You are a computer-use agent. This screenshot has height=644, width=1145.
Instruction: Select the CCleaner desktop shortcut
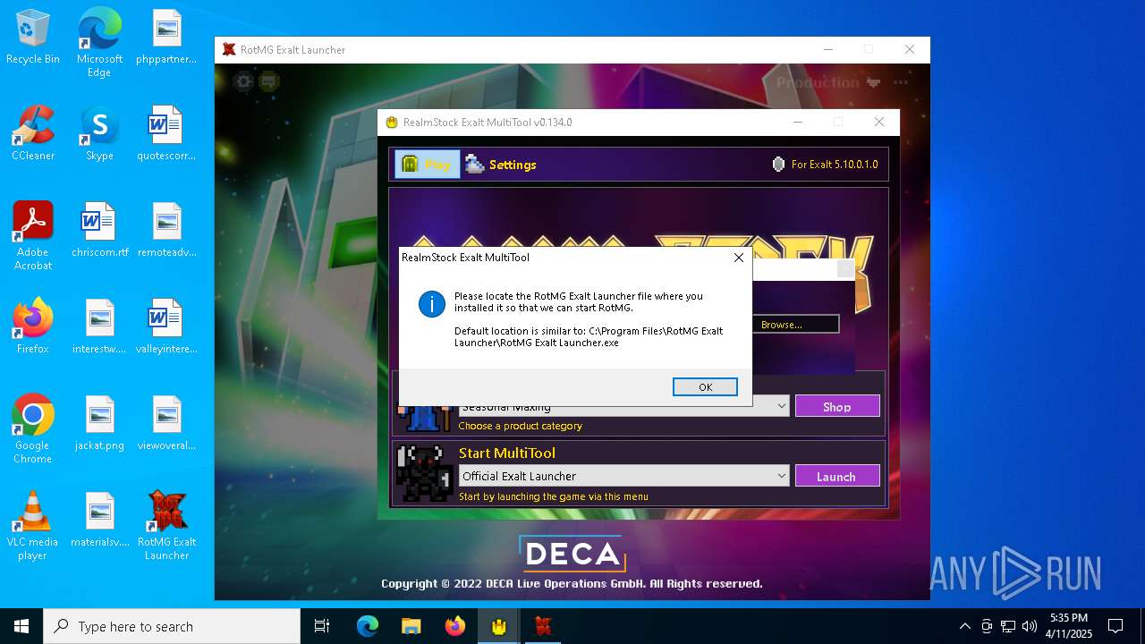(33, 134)
